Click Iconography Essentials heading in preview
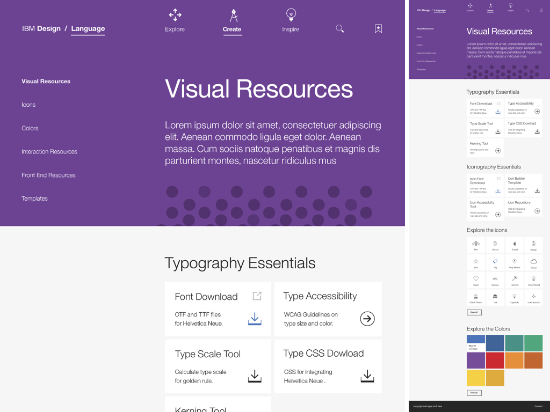Viewport: 550px width, 412px height. (494, 167)
